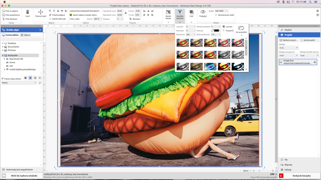Switch to medium grid thumbnail view

[30, 78]
